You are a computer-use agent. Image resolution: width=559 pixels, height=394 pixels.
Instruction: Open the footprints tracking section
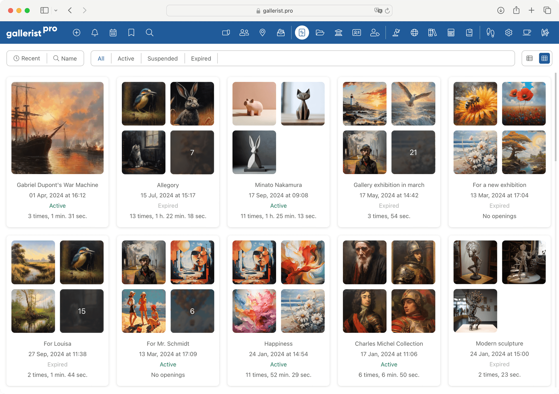click(491, 32)
